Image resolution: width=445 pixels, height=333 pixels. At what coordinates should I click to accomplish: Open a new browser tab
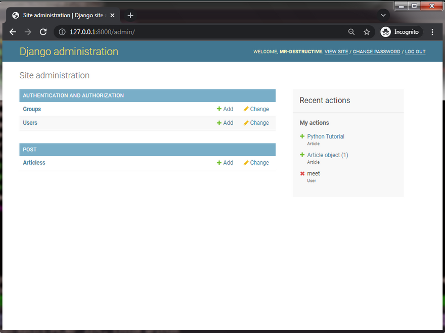130,15
